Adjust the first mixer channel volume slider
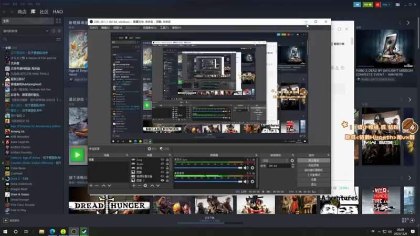Image resolution: width=420 pixels, height=236 pixels. [x=208, y=168]
